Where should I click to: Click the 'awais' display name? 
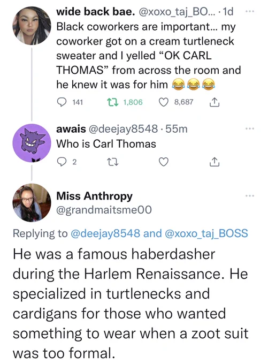(x=71, y=129)
